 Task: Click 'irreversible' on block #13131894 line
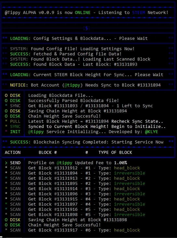point(130,173)
